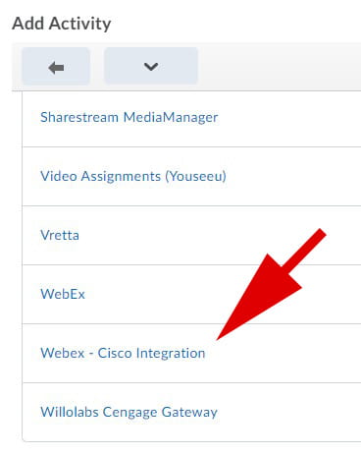Click the red arrow annotation

272,284
